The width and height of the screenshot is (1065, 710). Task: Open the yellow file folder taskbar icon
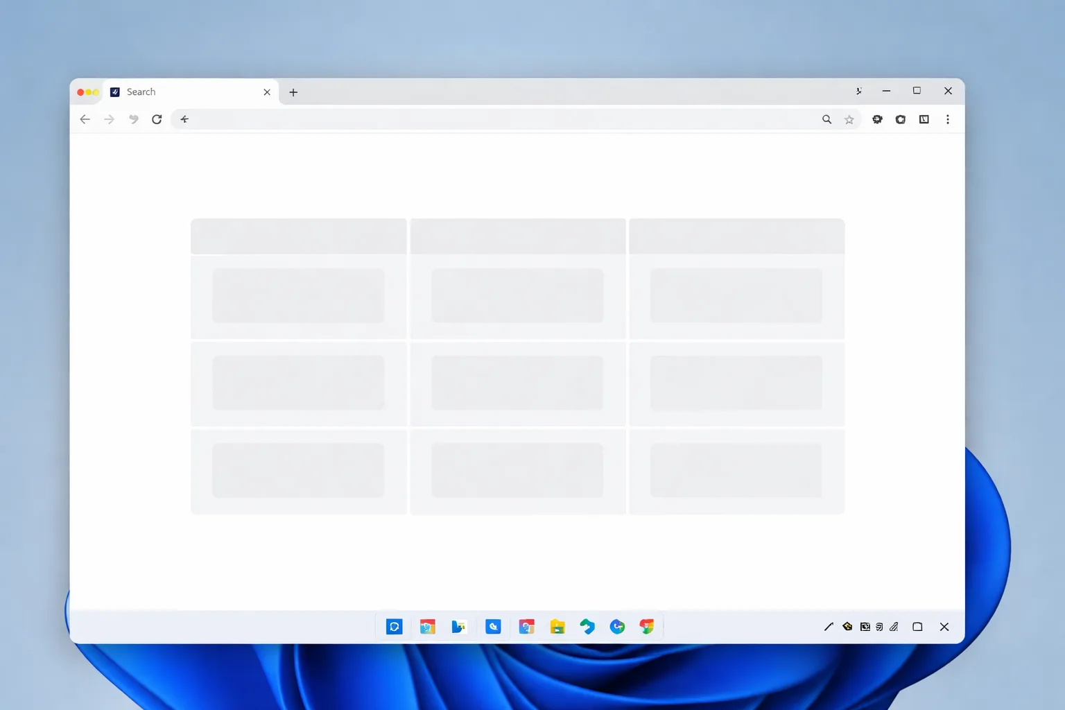click(557, 627)
